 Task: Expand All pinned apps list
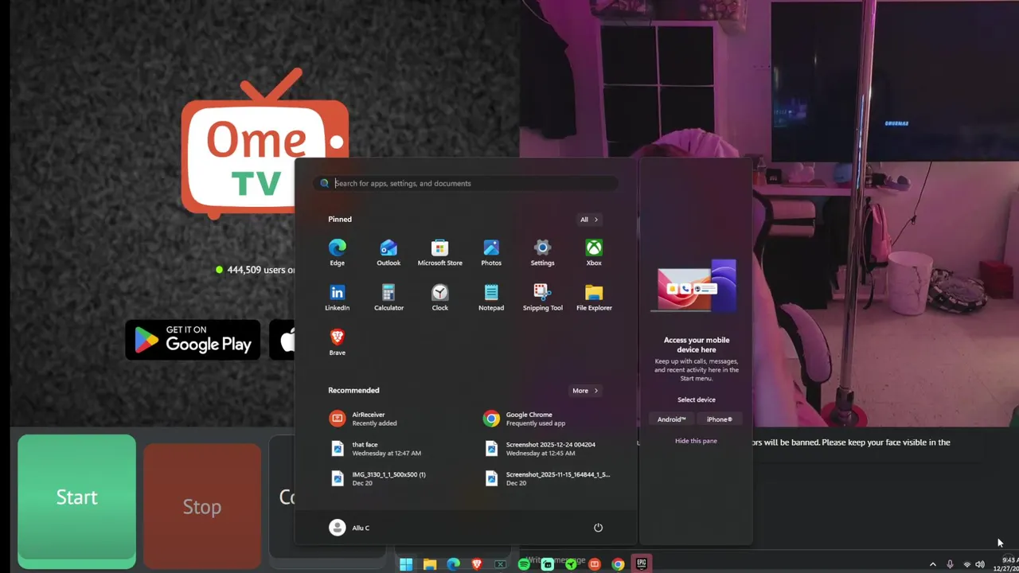point(589,220)
